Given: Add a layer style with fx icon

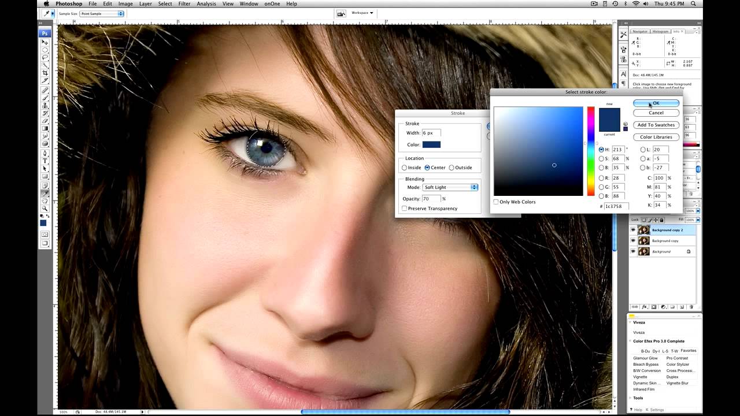Looking at the screenshot, I should (x=645, y=307).
